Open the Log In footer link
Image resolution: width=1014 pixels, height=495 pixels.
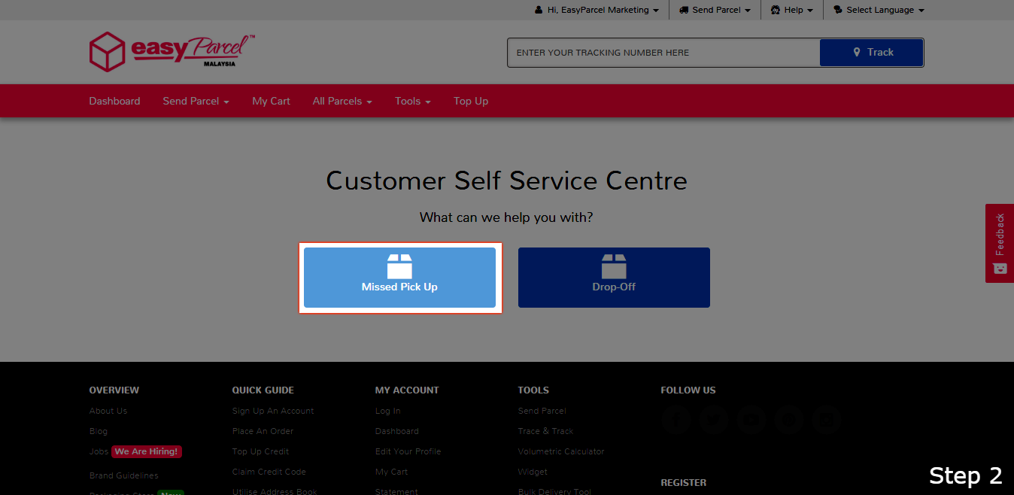(x=388, y=411)
